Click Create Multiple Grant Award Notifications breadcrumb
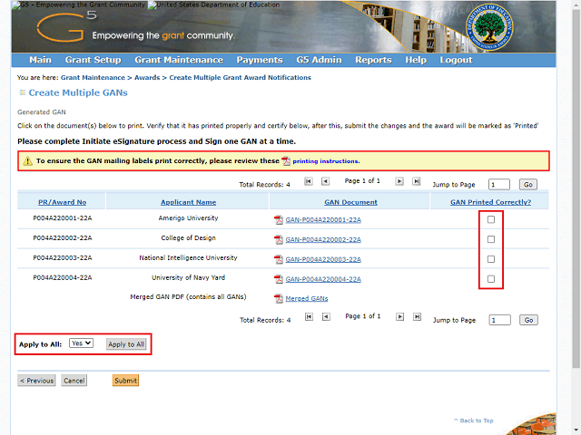Viewport: 581px width, 435px height. click(240, 78)
